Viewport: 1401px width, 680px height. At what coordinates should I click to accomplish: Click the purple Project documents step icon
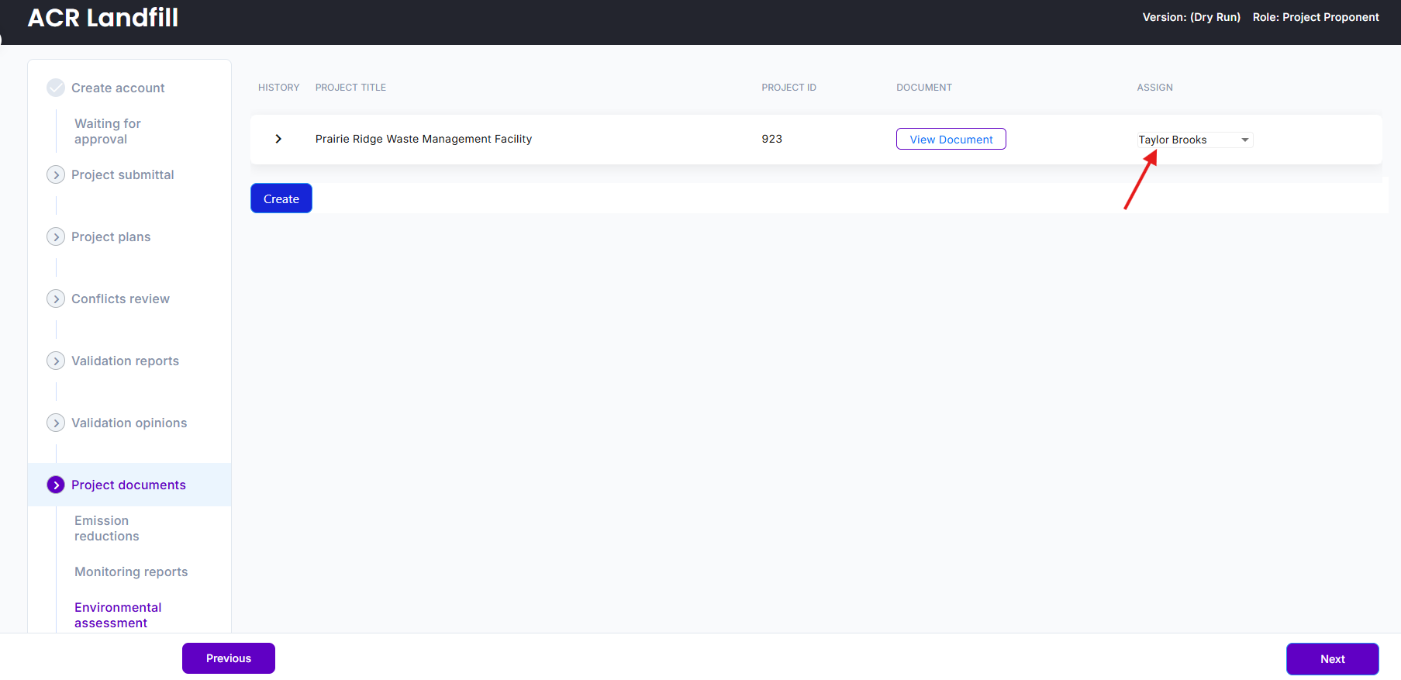click(56, 485)
